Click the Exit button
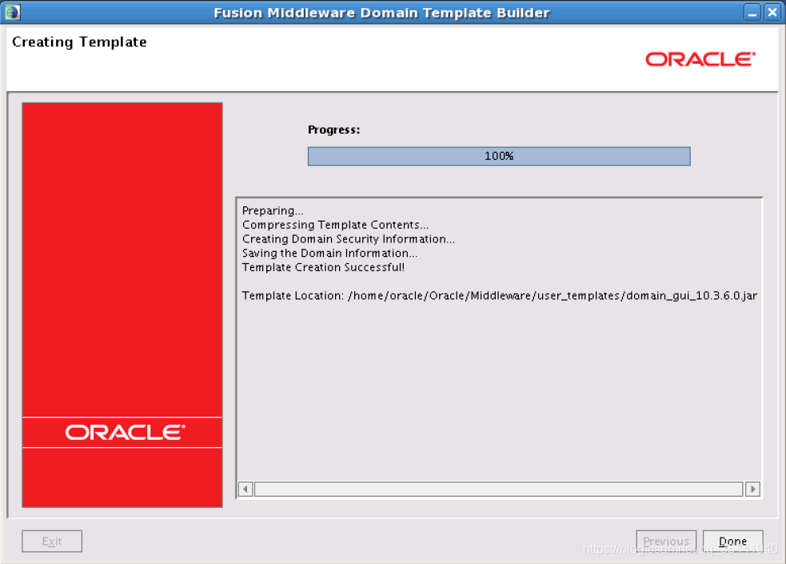 point(52,541)
